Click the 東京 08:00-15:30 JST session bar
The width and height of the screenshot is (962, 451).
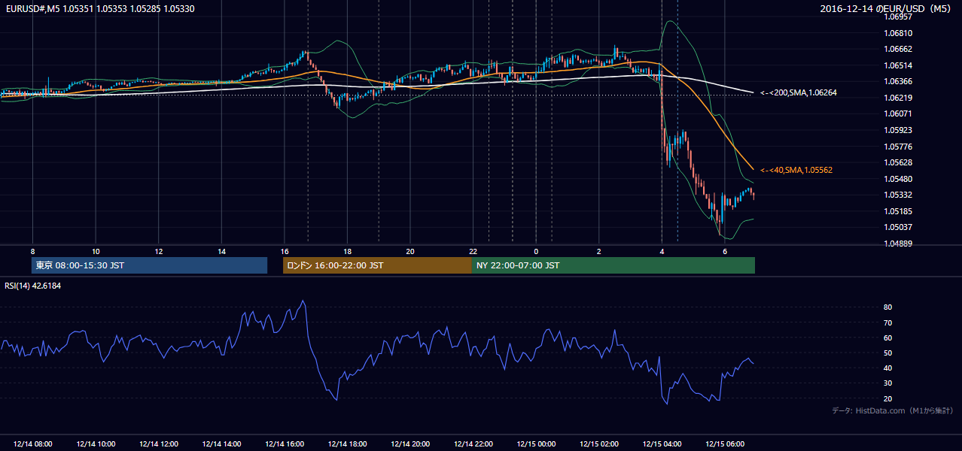(149, 265)
